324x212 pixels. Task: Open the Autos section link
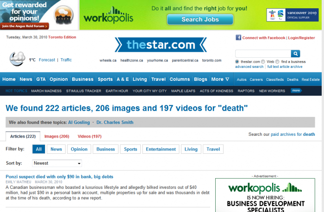(x=242, y=79)
